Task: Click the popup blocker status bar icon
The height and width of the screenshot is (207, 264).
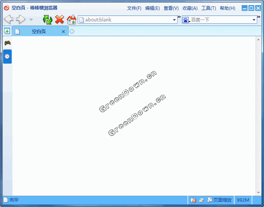Action: click(193, 200)
